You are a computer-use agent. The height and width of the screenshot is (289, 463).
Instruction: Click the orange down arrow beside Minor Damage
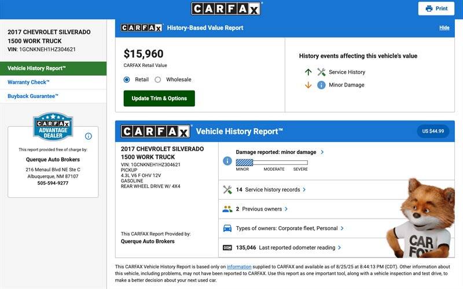coord(308,85)
